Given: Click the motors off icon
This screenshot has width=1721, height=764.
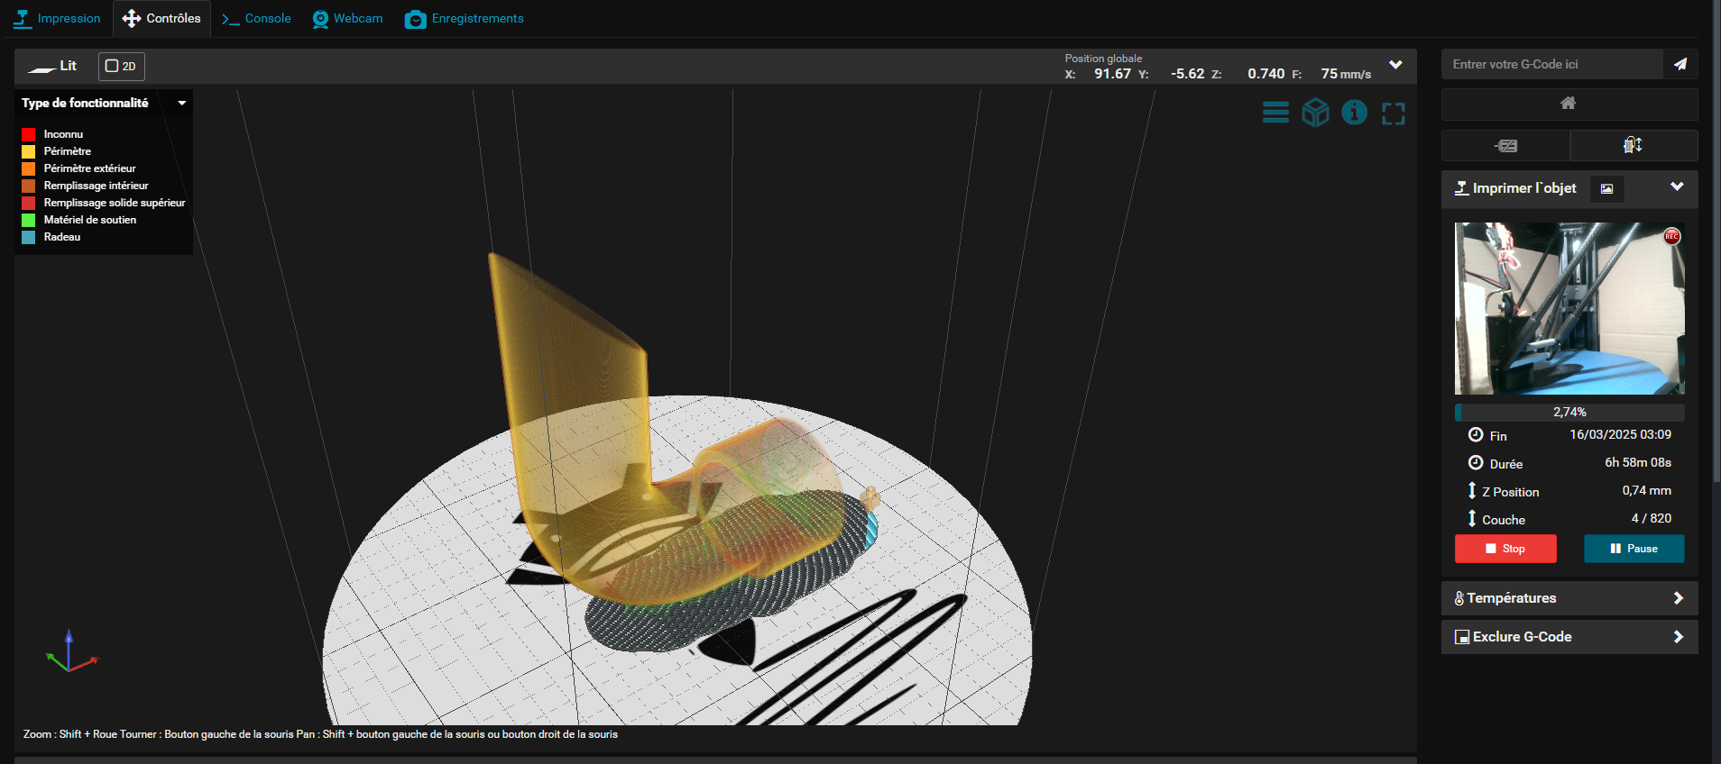Looking at the screenshot, I should click(x=1505, y=145).
